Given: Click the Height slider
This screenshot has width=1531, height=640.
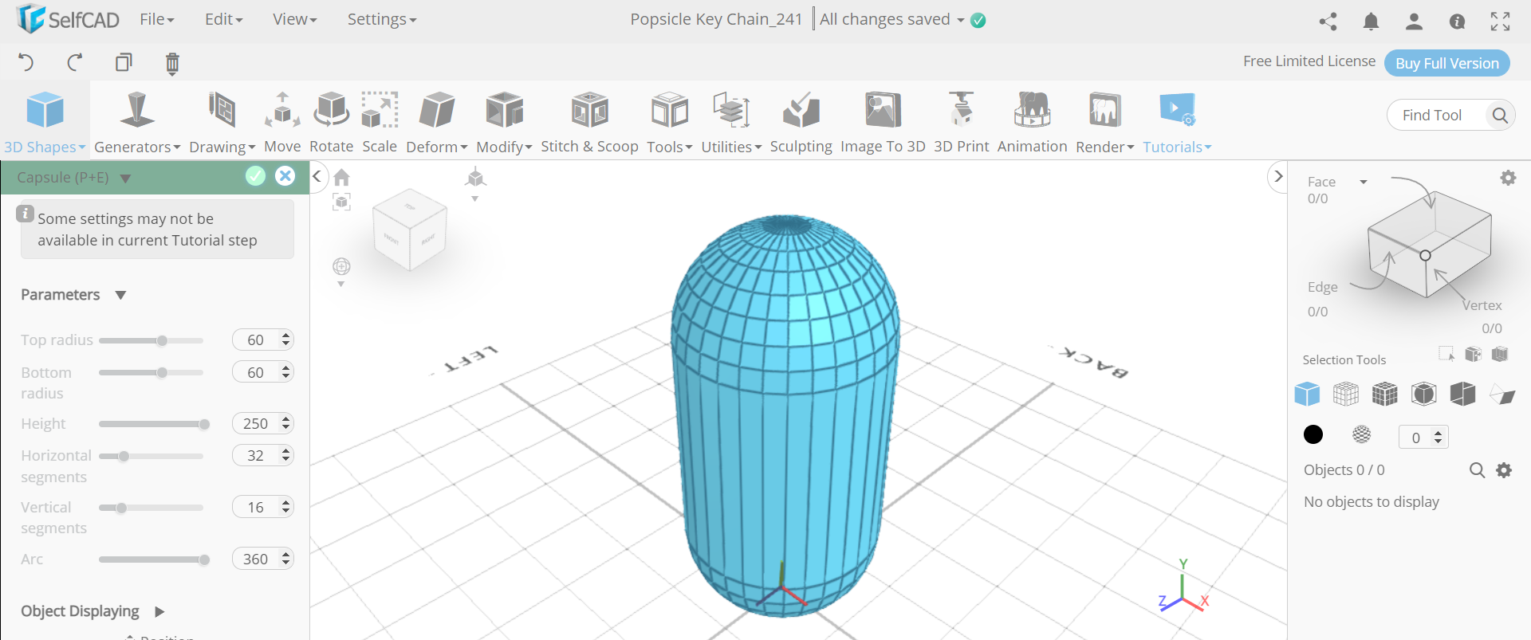Looking at the screenshot, I should tap(152, 424).
